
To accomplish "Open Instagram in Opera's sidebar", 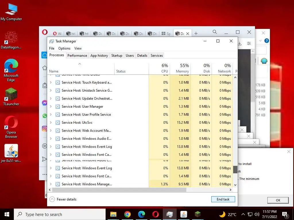I will click(x=45, y=129).
